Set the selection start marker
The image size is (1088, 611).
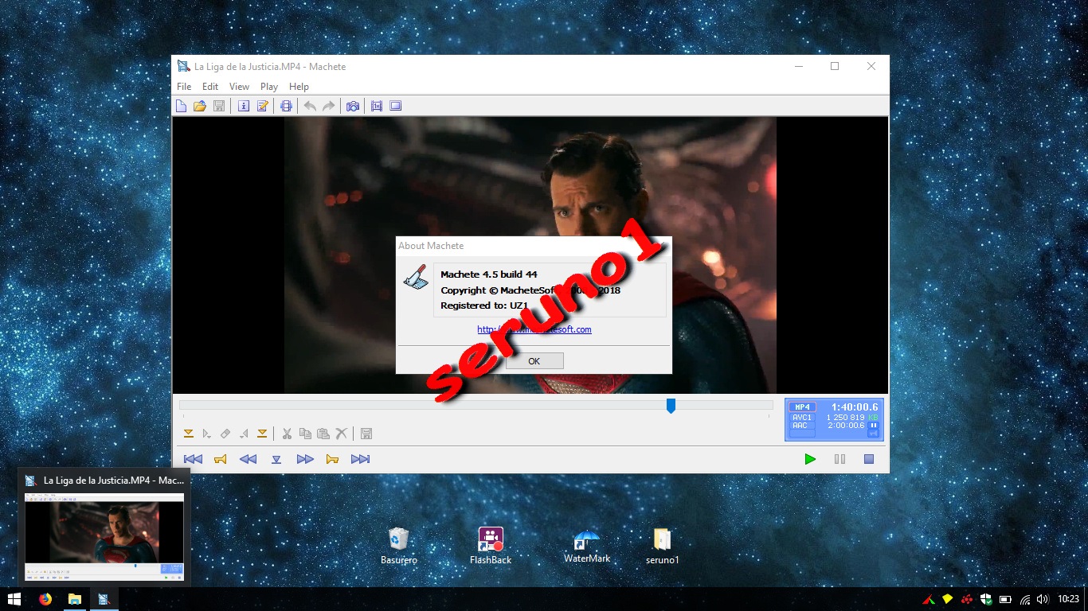pos(189,433)
